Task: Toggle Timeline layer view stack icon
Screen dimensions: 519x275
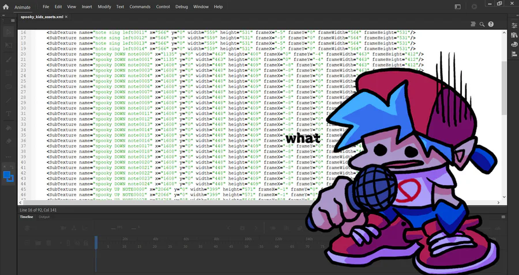Action: coord(27,228)
